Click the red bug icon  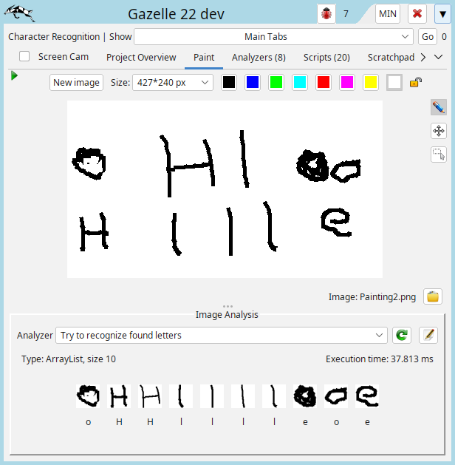(x=326, y=14)
